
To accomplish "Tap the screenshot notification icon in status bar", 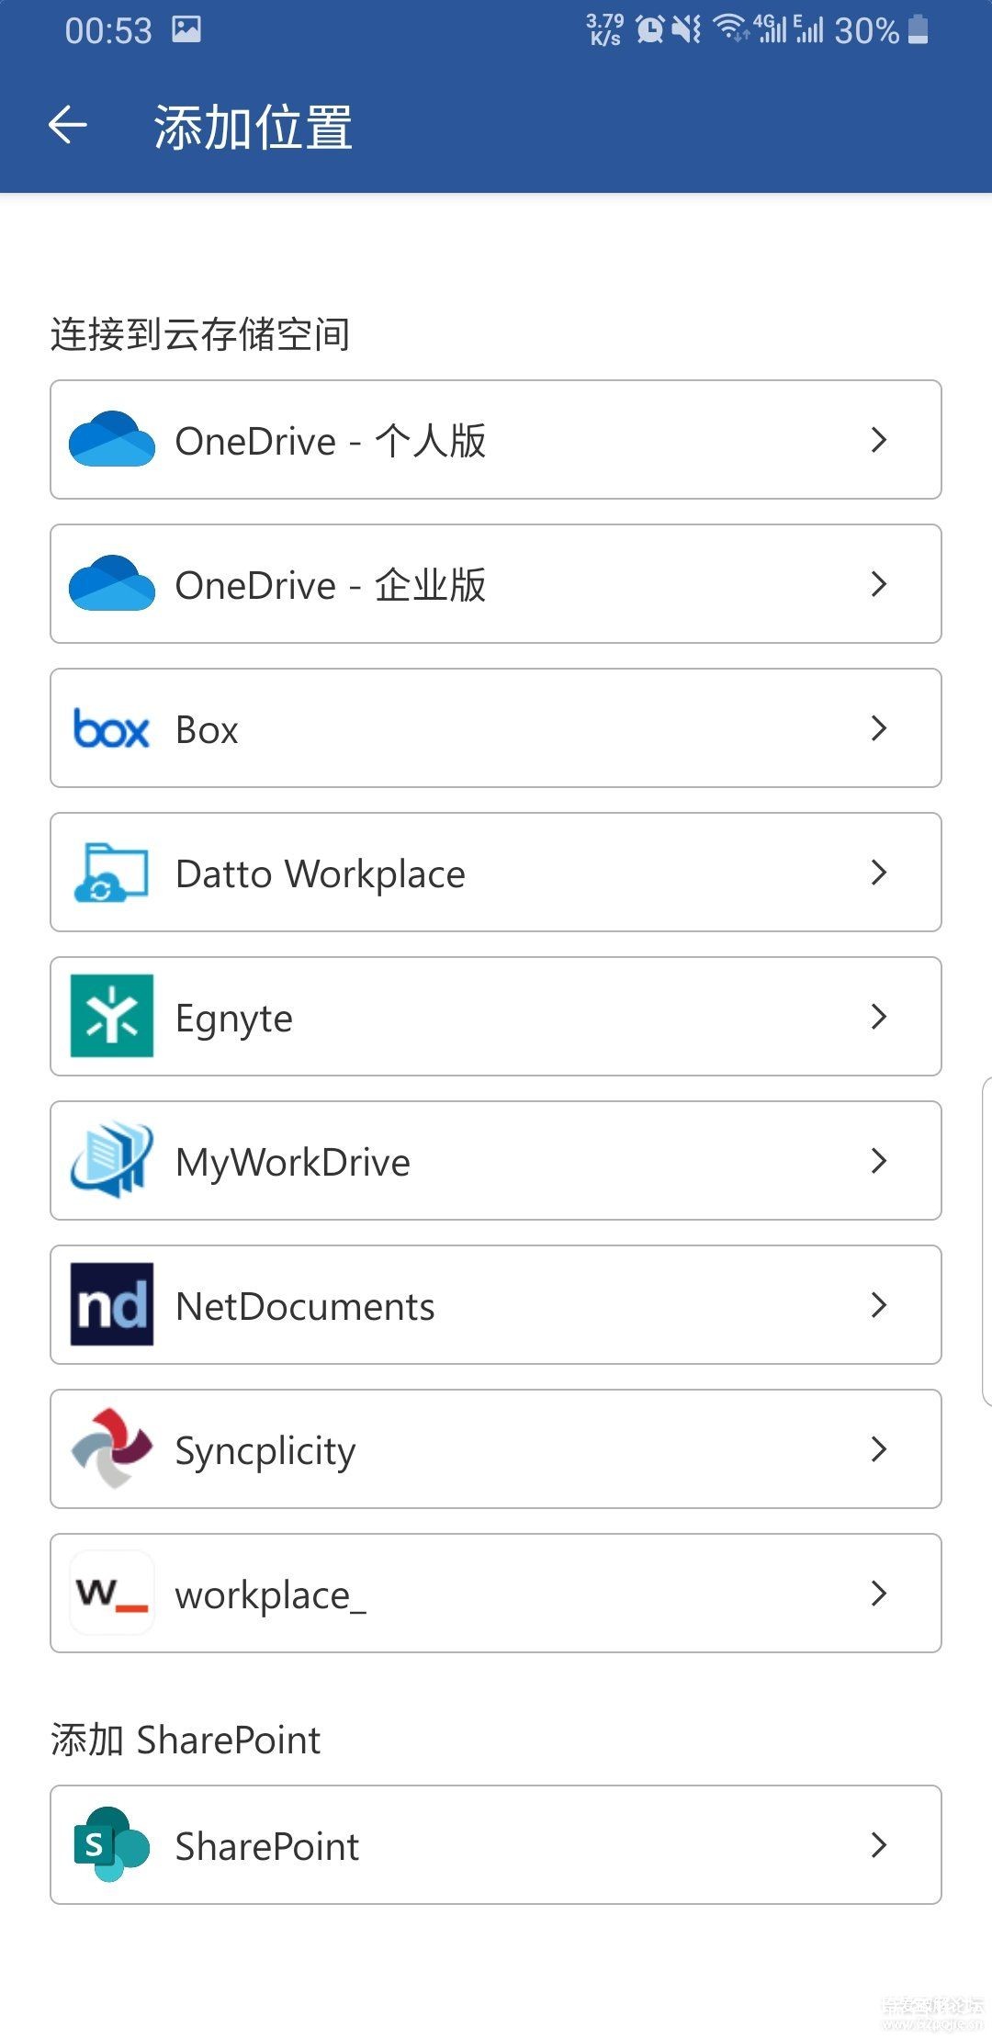I will click(186, 30).
